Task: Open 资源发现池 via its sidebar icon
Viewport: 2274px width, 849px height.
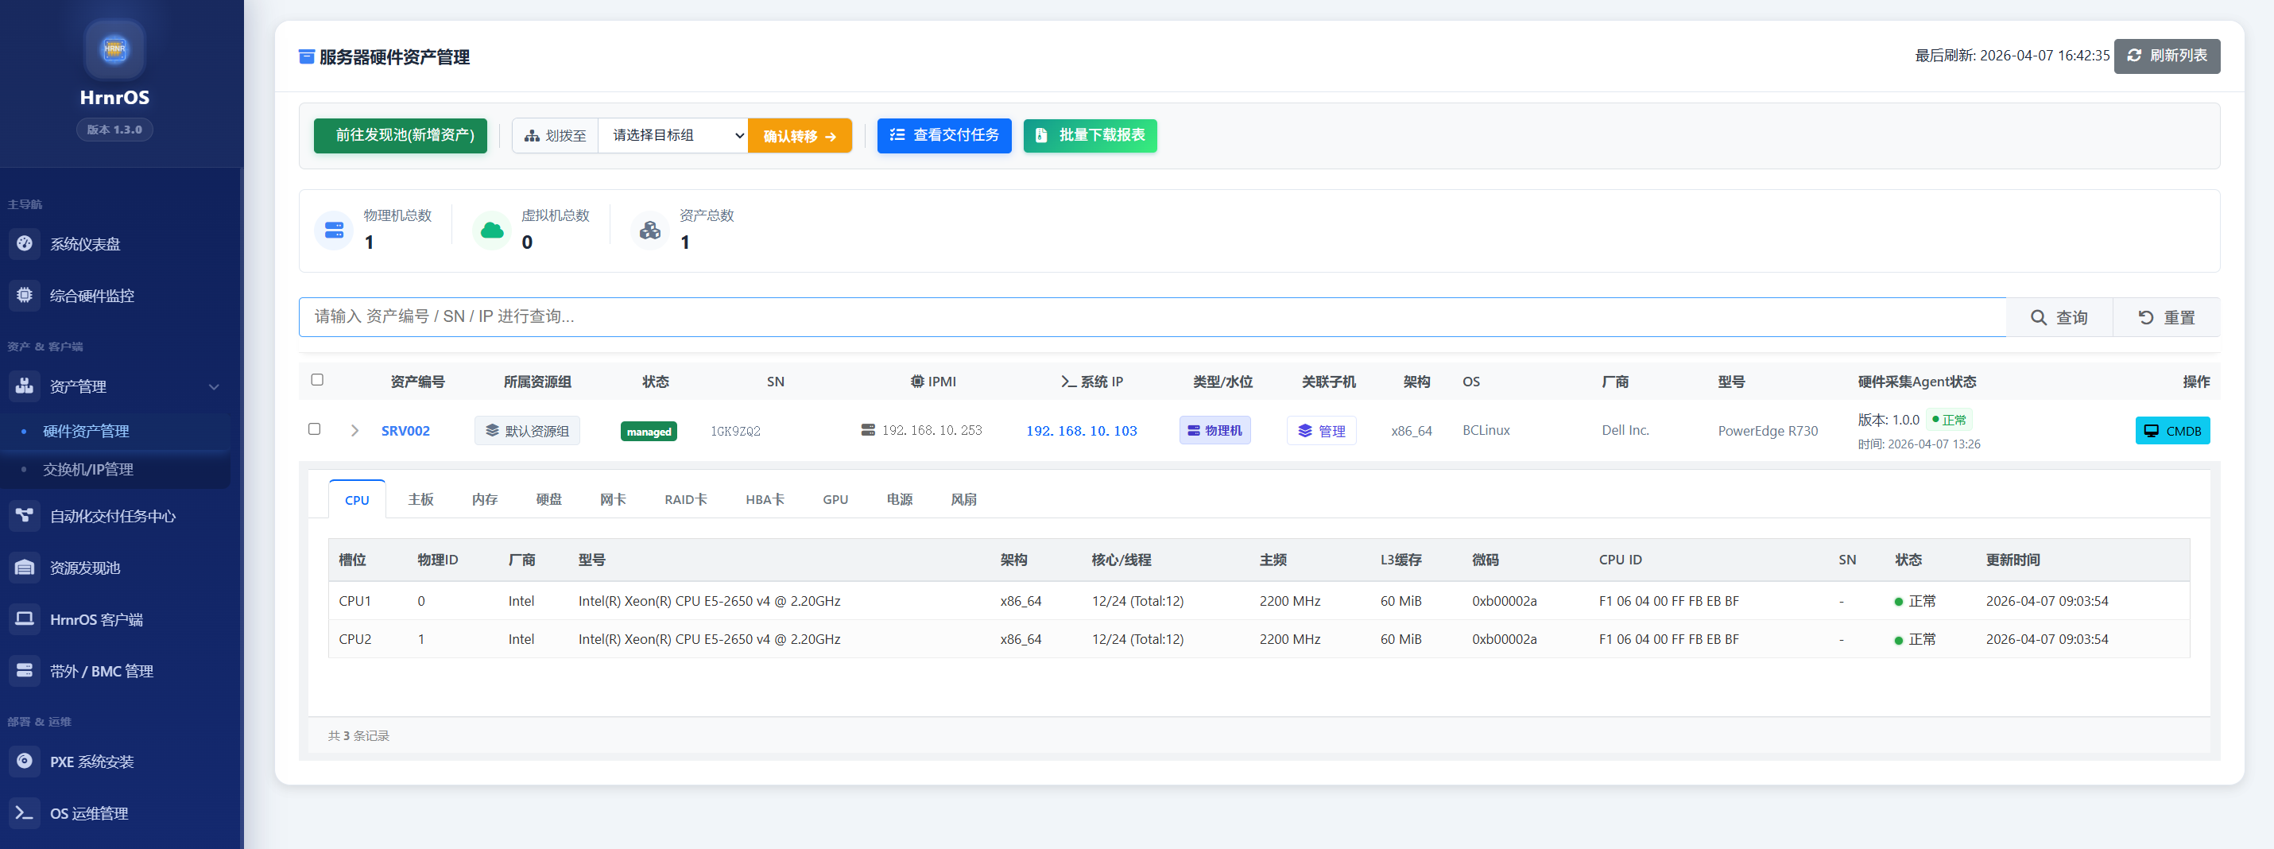Action: [x=25, y=568]
